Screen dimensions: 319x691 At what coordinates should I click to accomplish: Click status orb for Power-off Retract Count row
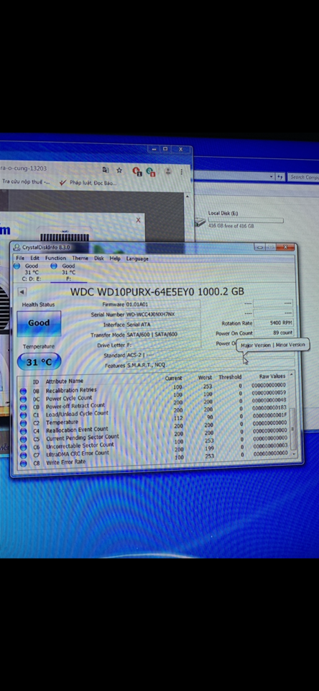click(x=23, y=407)
